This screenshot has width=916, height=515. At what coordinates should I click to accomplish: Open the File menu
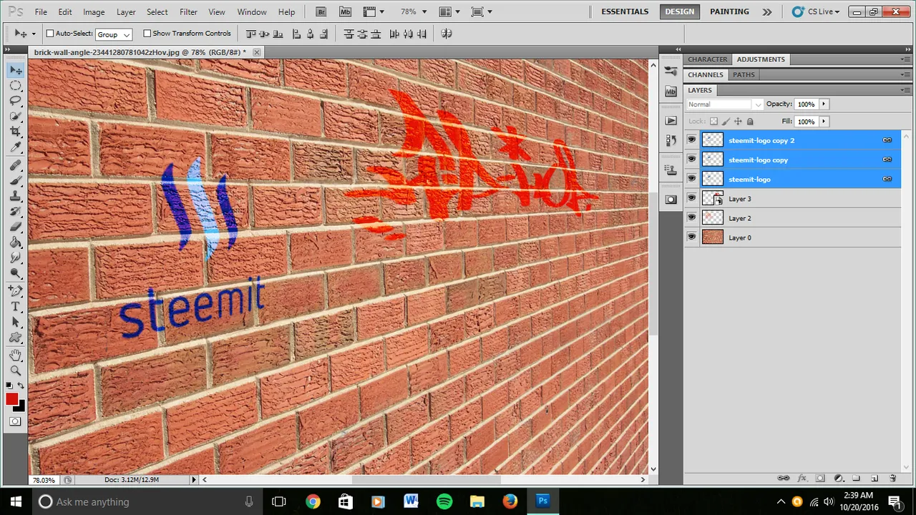point(41,12)
